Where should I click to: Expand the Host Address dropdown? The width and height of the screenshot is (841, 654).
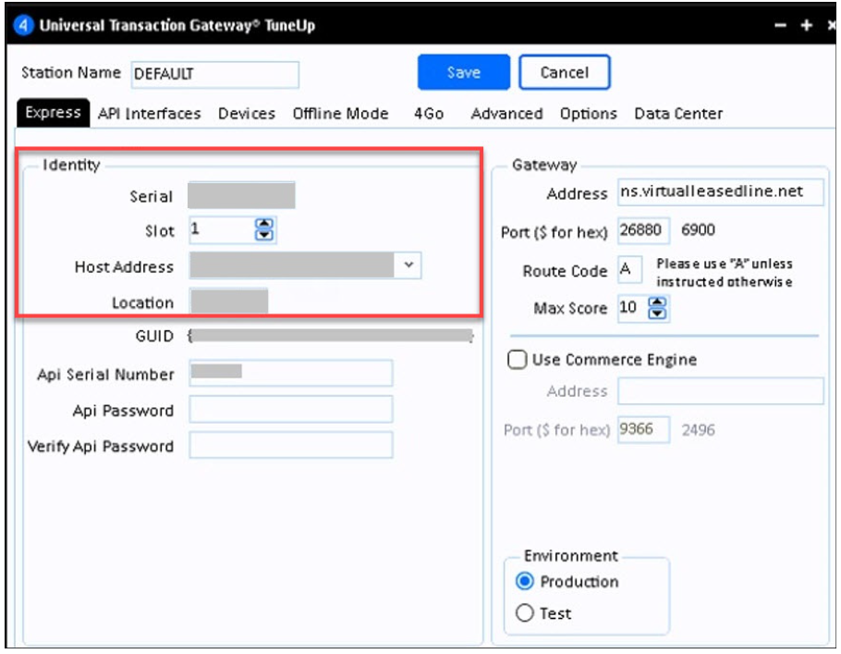point(409,265)
